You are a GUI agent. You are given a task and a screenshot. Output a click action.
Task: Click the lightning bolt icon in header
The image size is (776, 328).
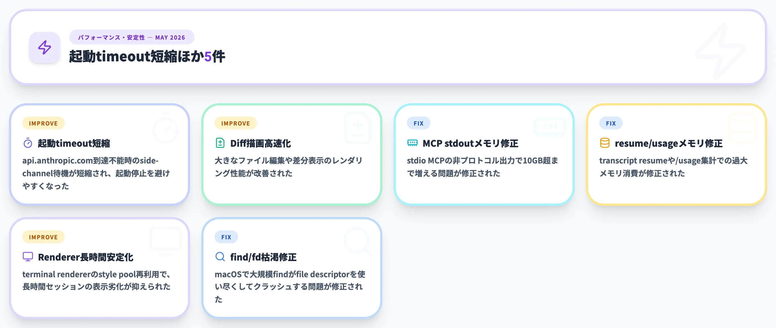click(x=45, y=48)
